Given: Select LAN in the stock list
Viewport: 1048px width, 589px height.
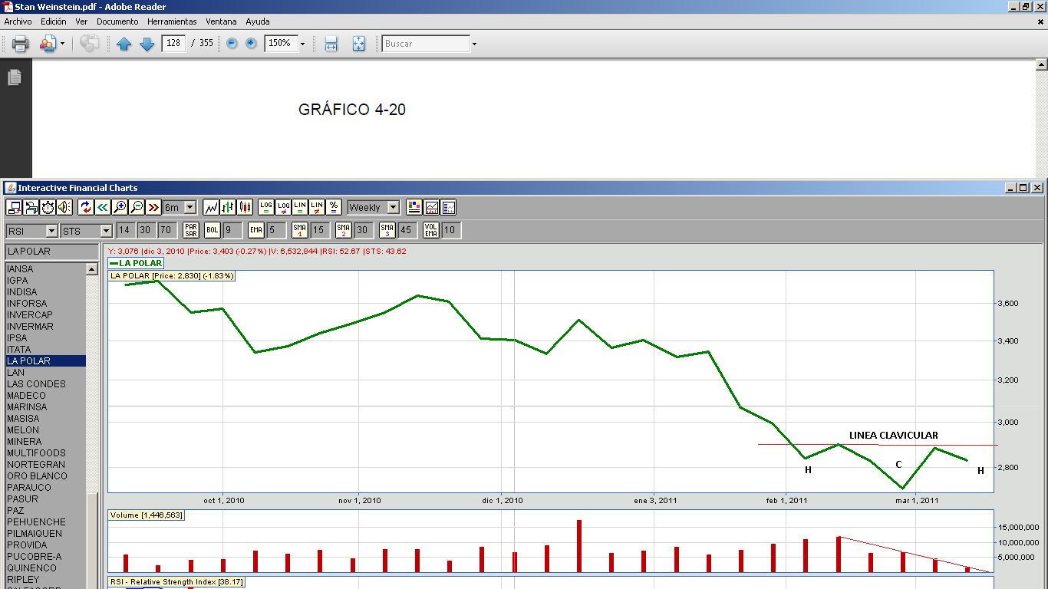Looking at the screenshot, I should 16,373.
